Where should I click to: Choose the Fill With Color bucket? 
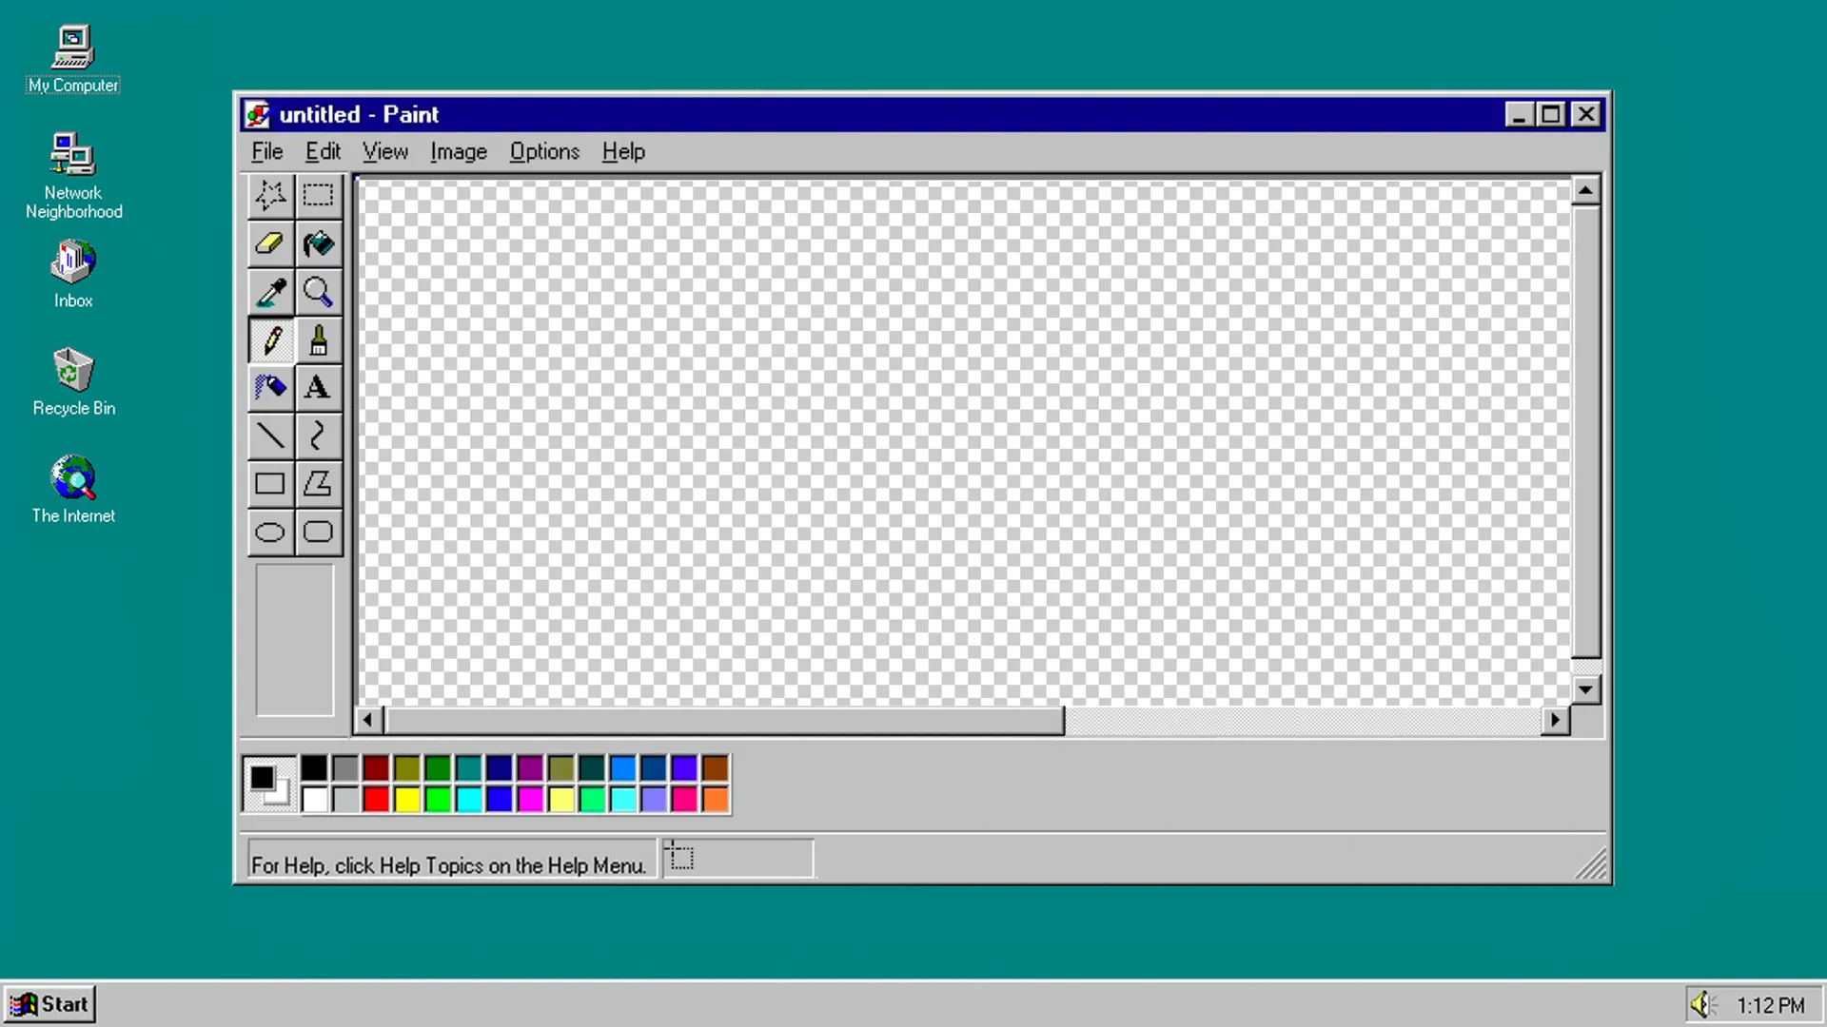pyautogui.click(x=318, y=243)
